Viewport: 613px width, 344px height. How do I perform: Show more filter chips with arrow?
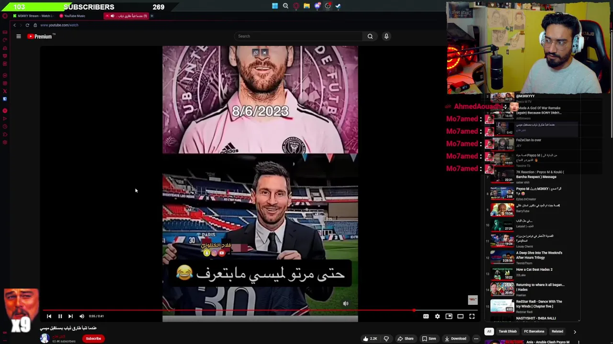coord(575,332)
